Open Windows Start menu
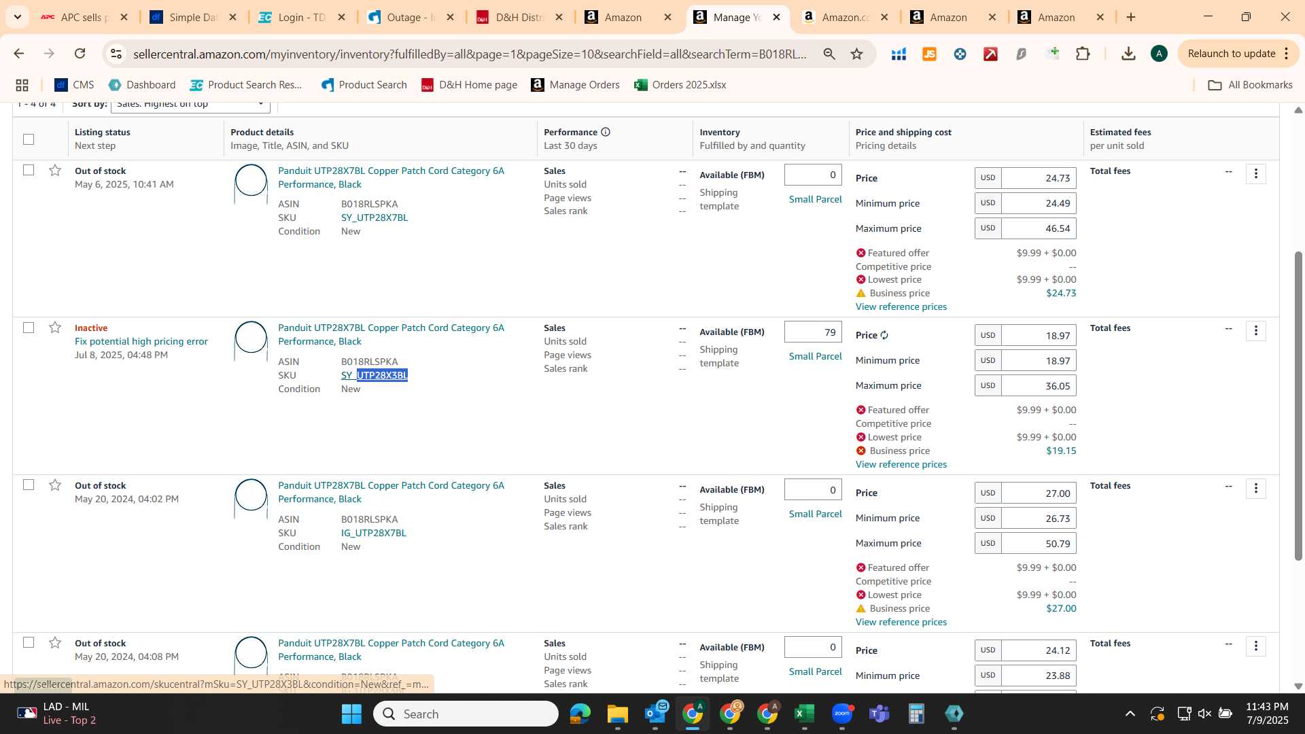Viewport: 1305px width, 734px height. click(351, 714)
